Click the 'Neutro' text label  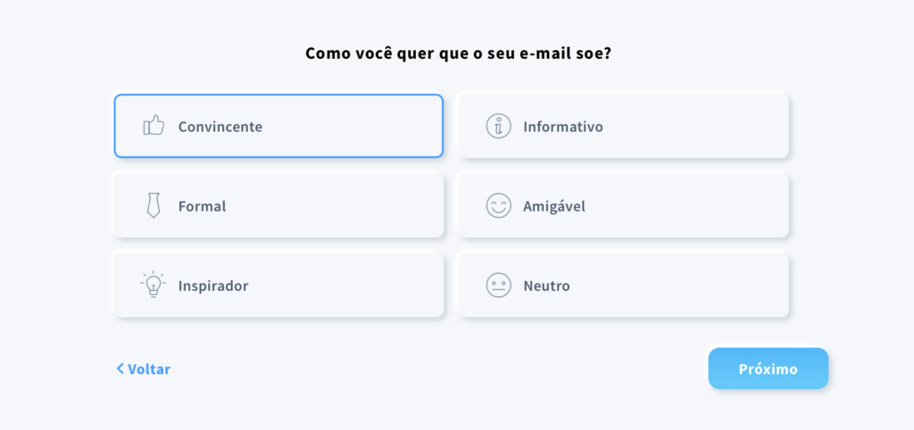547,285
